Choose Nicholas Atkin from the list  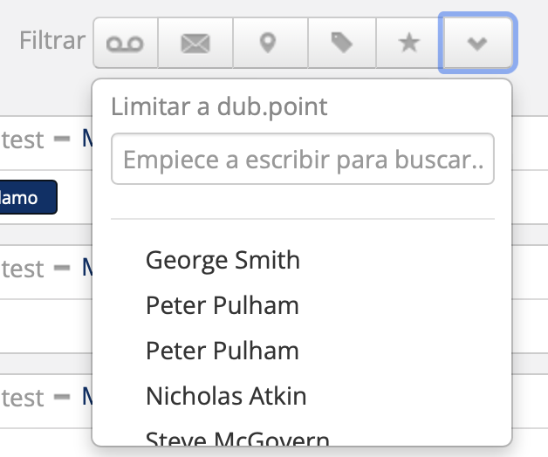pyautogui.click(x=226, y=396)
